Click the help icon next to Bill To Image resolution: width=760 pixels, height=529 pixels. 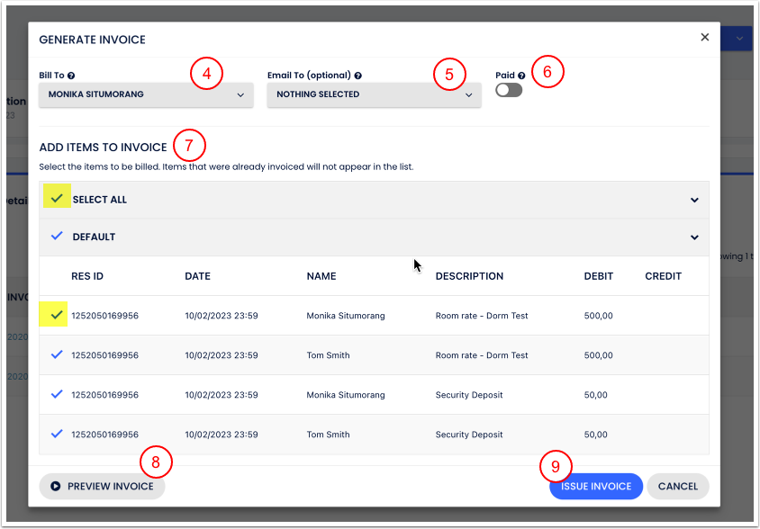click(x=71, y=76)
